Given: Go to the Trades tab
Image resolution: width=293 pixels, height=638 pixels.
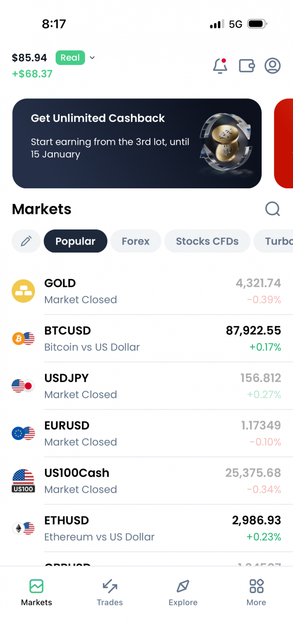Looking at the screenshot, I should coord(110,592).
